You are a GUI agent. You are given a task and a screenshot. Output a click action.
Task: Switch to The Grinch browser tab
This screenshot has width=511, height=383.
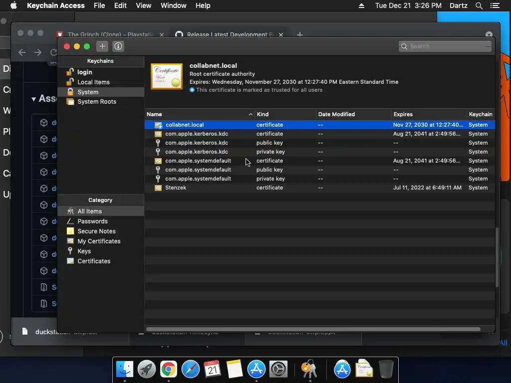pos(111,34)
